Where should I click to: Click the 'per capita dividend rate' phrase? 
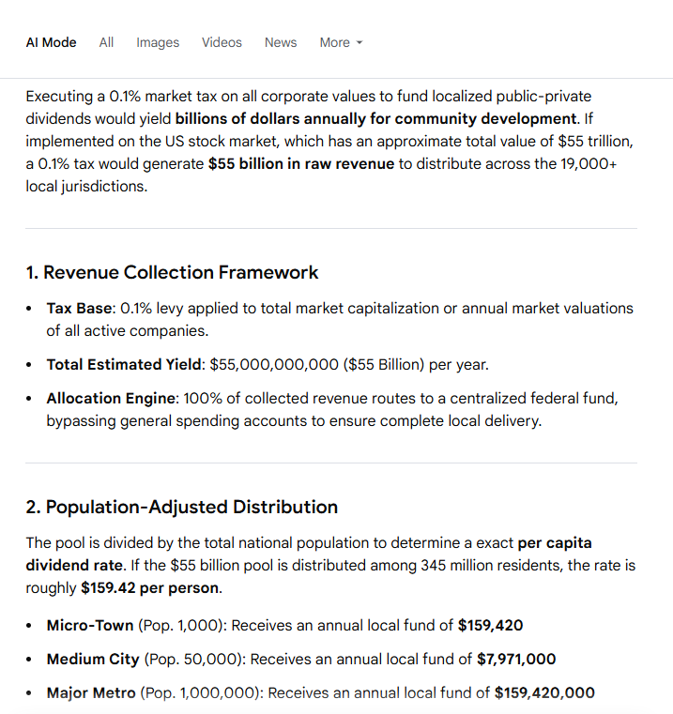pyautogui.click(x=309, y=554)
